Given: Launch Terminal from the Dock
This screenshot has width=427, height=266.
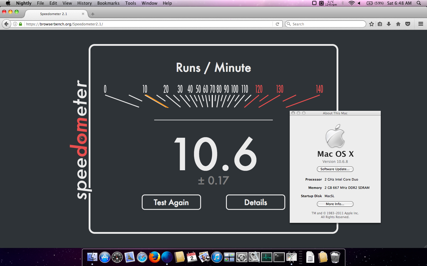Looking at the screenshot, I should (279, 257).
